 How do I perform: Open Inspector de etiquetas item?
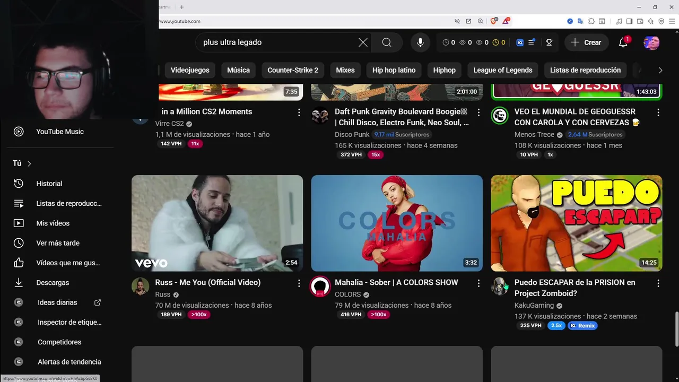60,322
